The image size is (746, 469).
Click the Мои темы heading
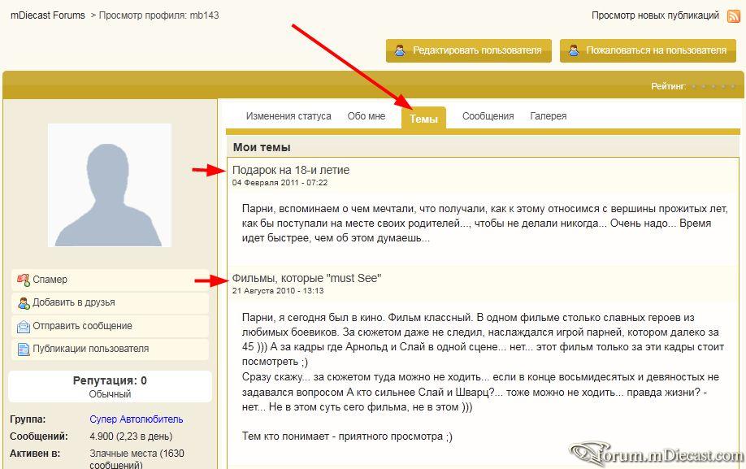point(262,147)
